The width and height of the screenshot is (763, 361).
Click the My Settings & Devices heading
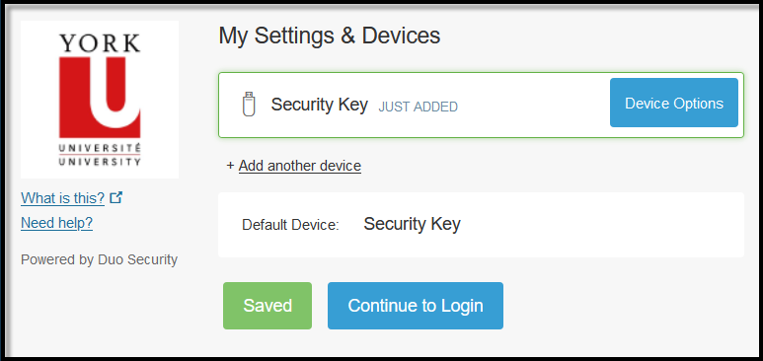point(330,36)
